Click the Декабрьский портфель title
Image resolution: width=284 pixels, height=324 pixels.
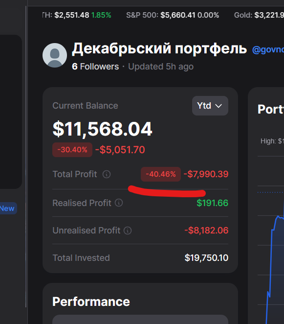click(x=159, y=49)
